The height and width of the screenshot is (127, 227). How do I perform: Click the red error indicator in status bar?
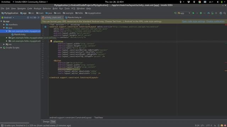[225, 126]
